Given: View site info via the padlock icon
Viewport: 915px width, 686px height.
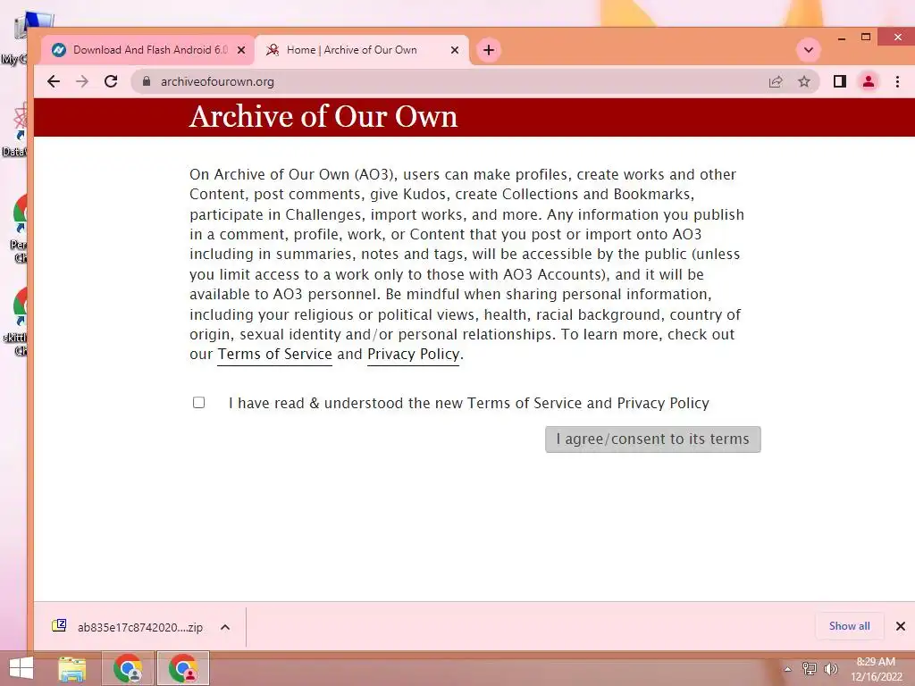Looking at the screenshot, I should coord(147,81).
